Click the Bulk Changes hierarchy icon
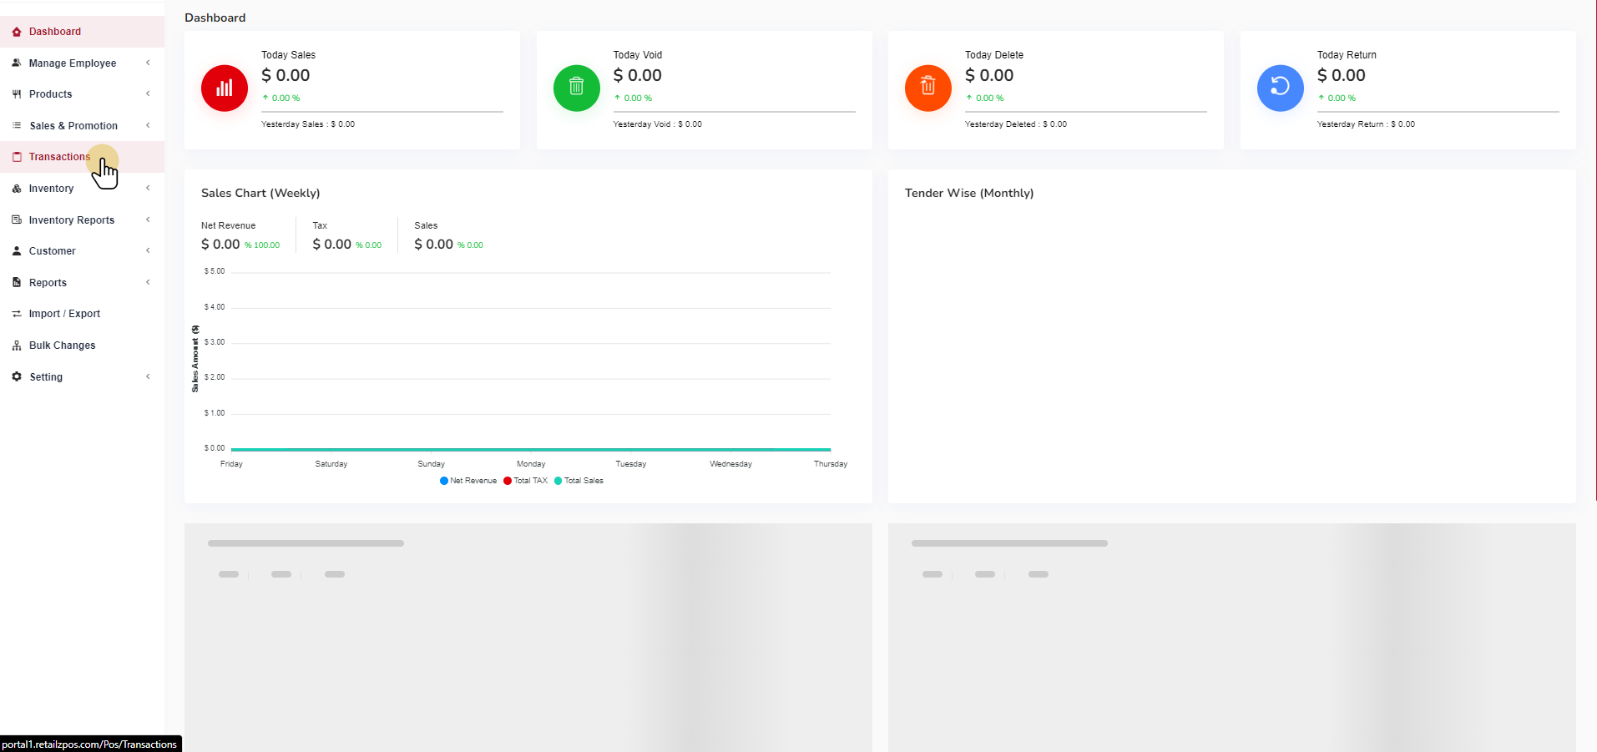Screen dimensions: 1597x752 pos(17,346)
